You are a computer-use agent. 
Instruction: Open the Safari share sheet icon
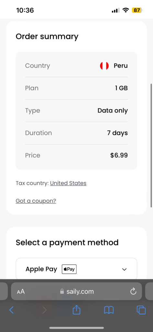(x=76, y=310)
